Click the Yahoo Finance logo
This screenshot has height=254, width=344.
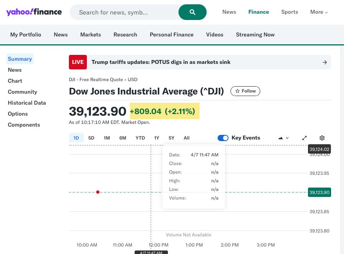[34, 12]
